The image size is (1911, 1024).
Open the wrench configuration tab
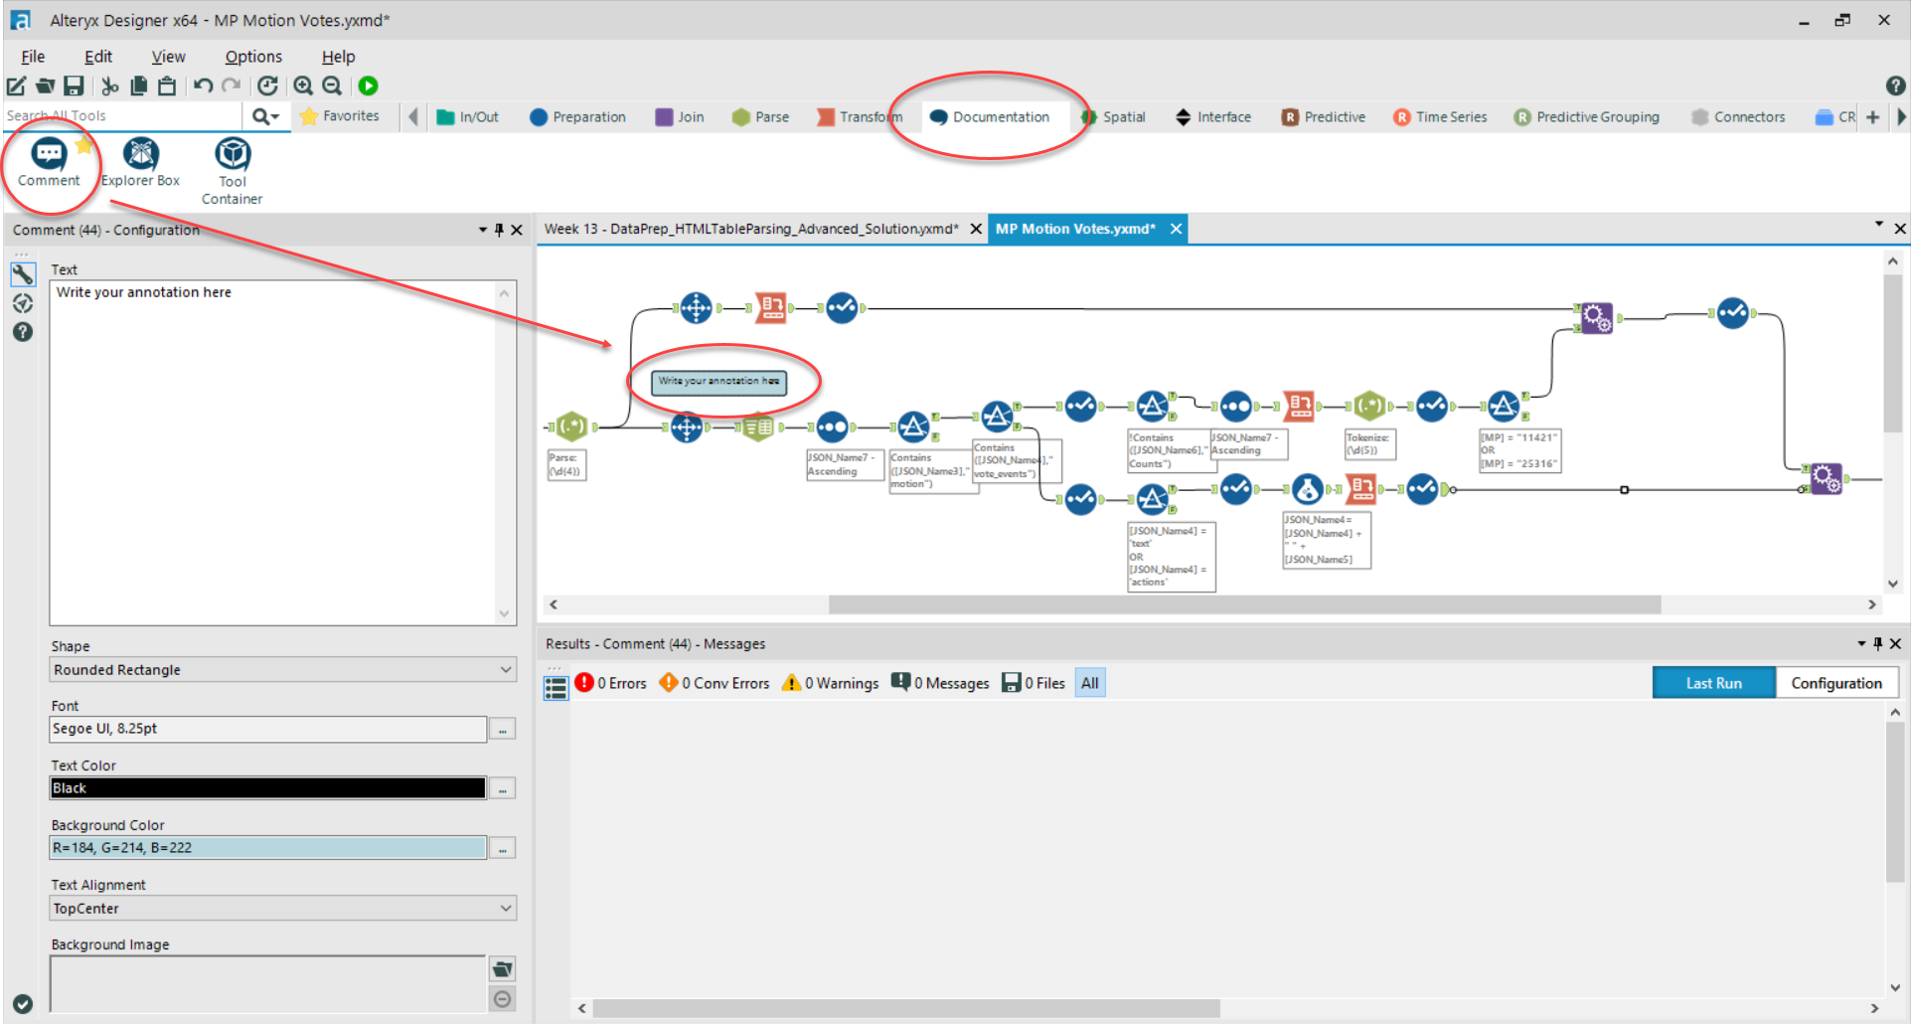click(23, 274)
